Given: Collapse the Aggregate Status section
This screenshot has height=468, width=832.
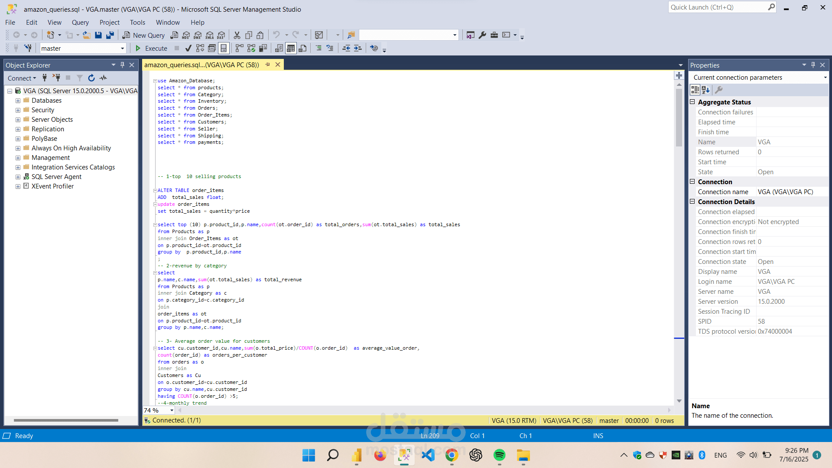Looking at the screenshot, I should click(692, 102).
